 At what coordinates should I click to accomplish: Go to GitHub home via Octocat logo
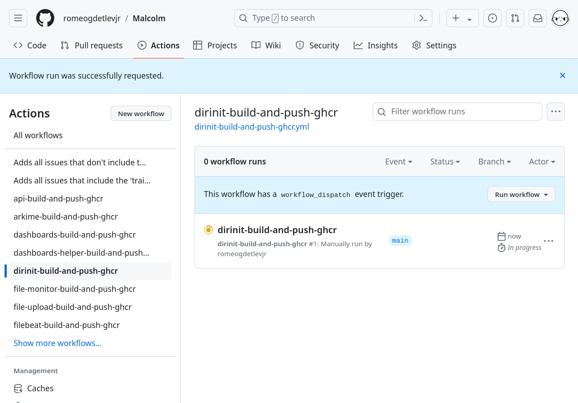[x=45, y=18]
